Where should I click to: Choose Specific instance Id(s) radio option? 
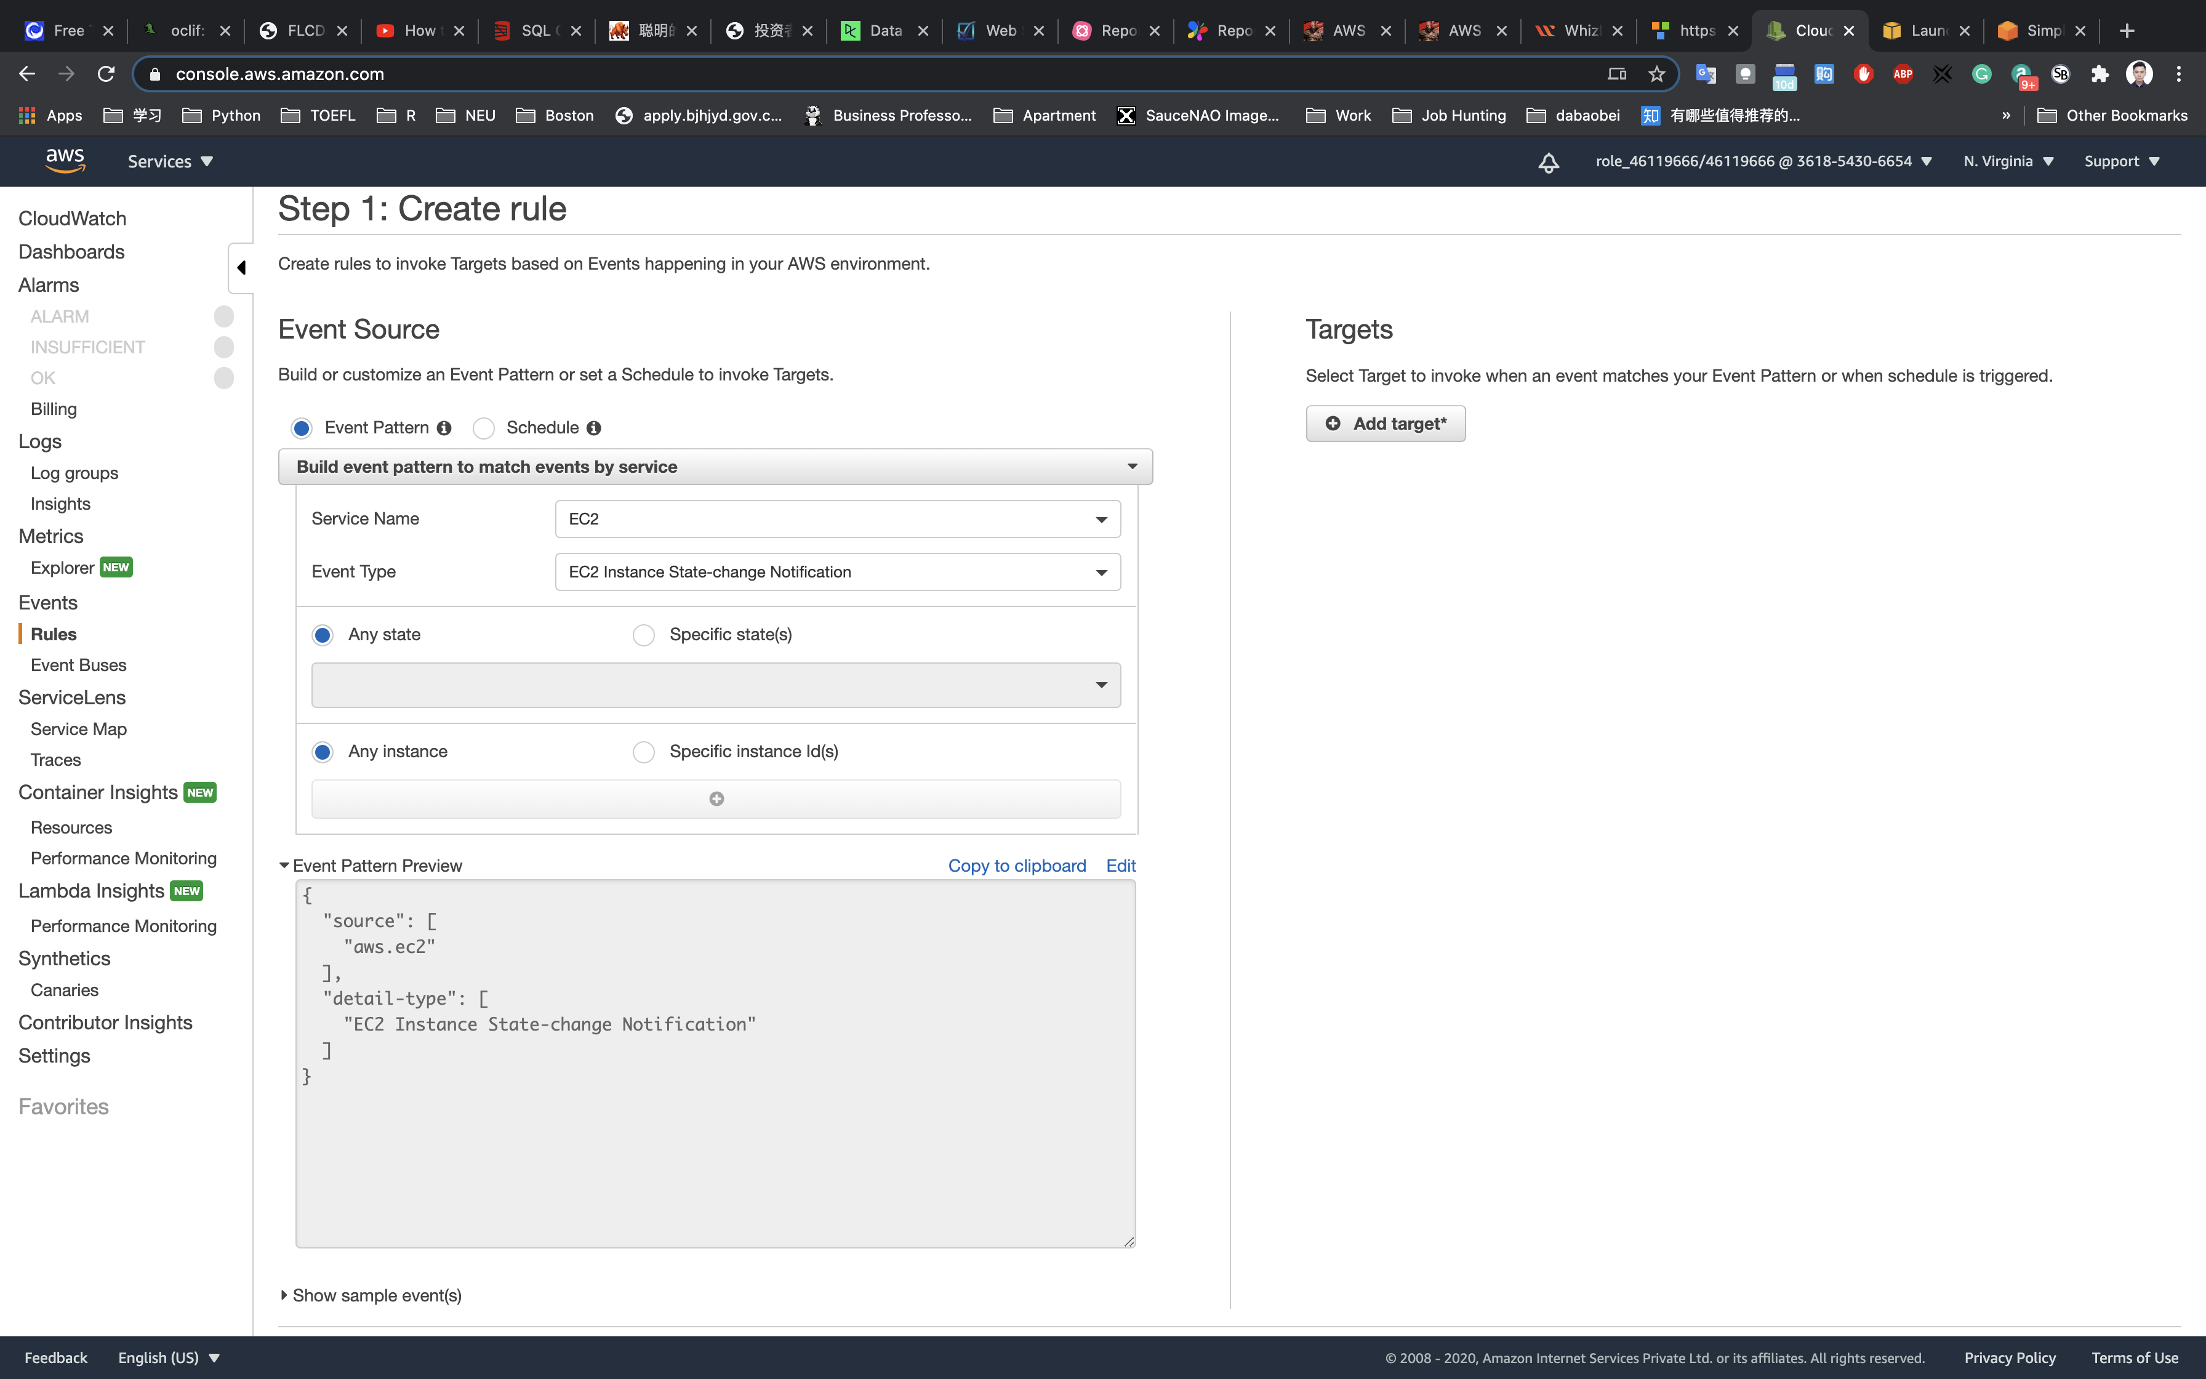coord(644,752)
